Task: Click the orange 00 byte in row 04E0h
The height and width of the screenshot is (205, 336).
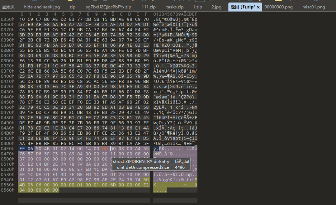Action: (x=105, y=149)
